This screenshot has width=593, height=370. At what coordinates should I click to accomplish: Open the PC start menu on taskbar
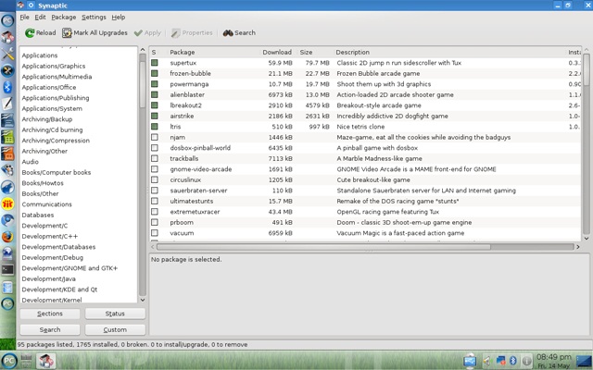8,361
